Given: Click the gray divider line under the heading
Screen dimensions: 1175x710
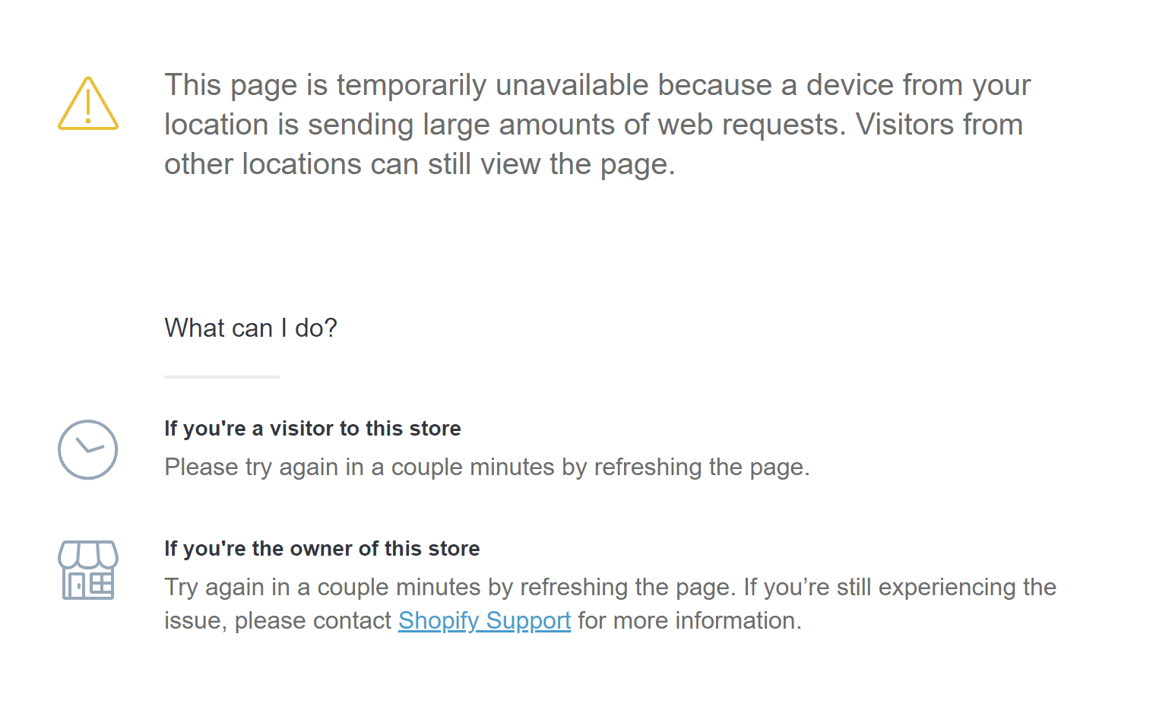Looking at the screenshot, I should click(222, 376).
